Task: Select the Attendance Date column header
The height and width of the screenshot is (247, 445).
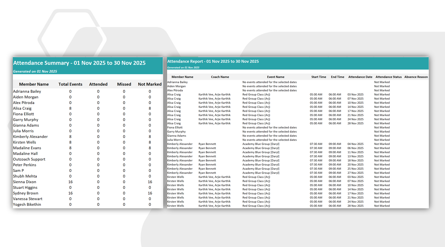Action: tap(360, 77)
